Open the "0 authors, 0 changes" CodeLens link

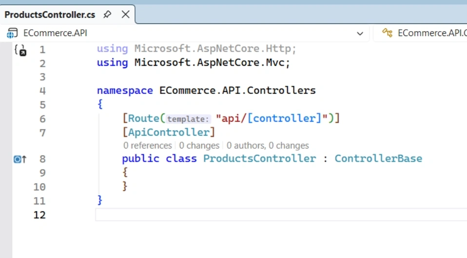pos(268,146)
